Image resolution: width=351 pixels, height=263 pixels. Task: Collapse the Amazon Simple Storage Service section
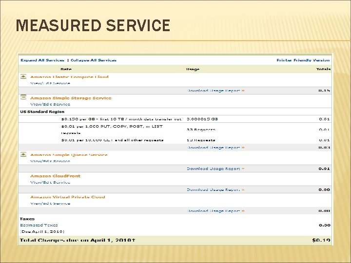[x=23, y=97]
